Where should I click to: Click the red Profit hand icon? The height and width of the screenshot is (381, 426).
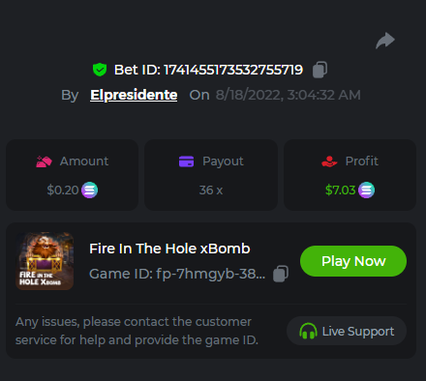tap(329, 161)
